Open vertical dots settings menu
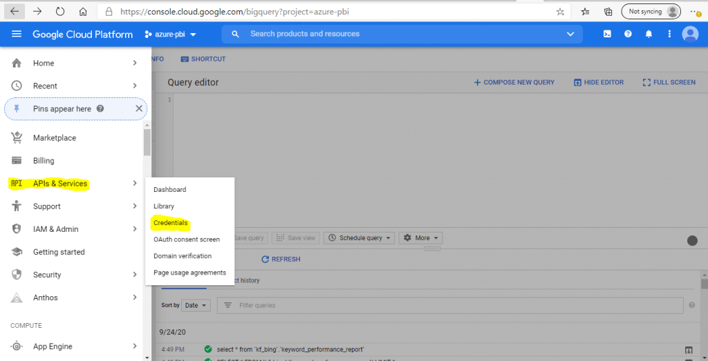The image size is (708, 361). [669, 35]
